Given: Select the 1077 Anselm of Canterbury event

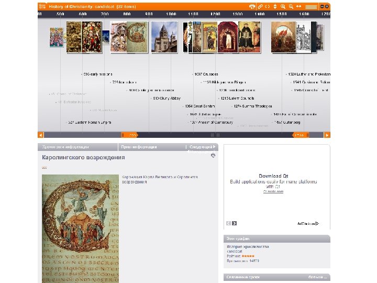Looking at the screenshot, I should click(212, 122).
